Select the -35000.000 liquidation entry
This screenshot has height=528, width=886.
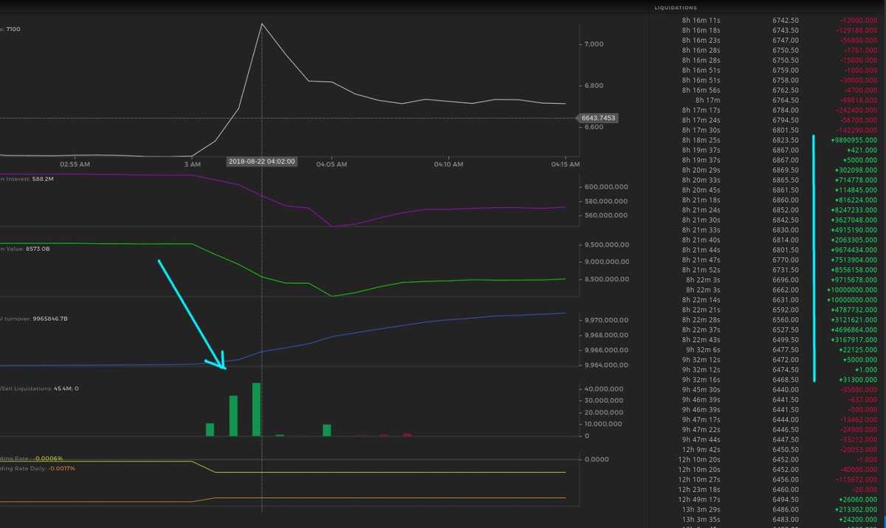(859, 390)
